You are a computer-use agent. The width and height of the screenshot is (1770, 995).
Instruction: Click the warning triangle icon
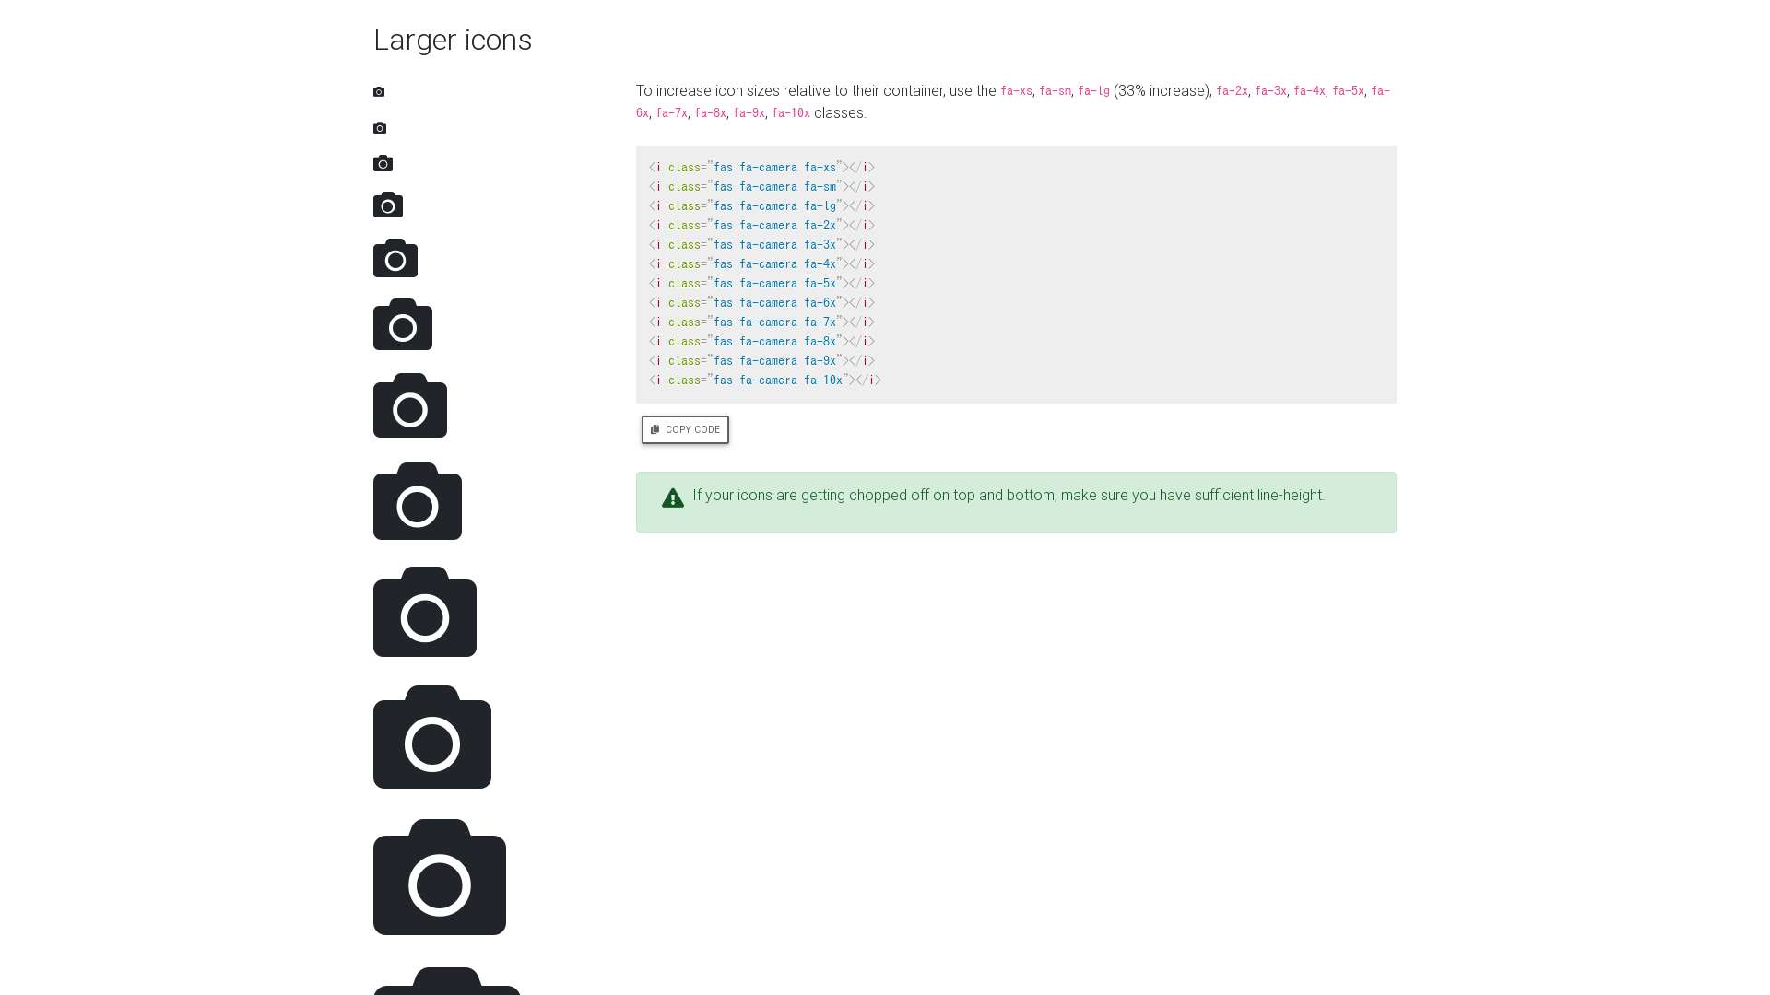(672, 497)
